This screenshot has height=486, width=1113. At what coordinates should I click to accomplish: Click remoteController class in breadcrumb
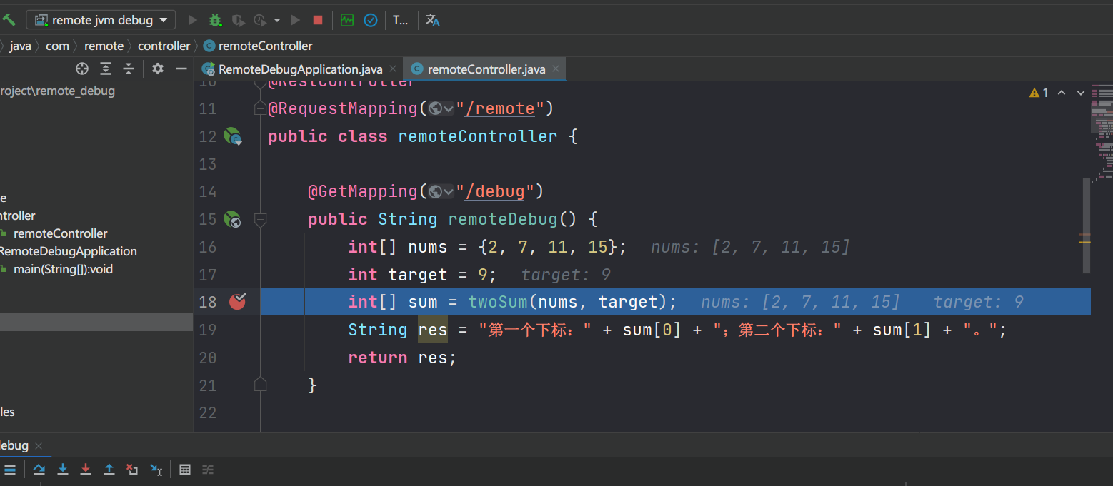point(258,46)
